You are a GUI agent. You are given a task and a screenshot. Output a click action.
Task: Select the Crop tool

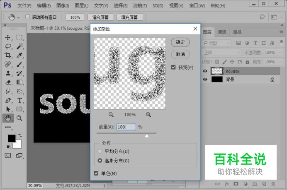pos(8,55)
